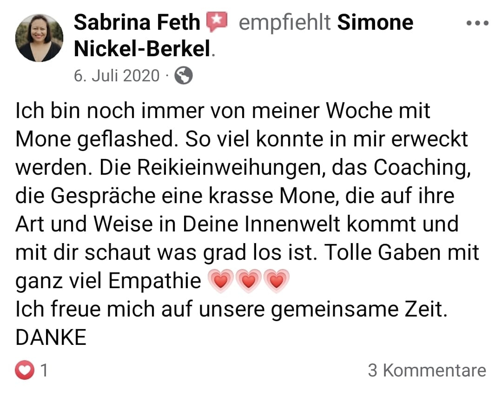Open Sabrina Feth's profile via her name
Image resolution: width=502 pixels, height=396 pixels.
pyautogui.click(x=137, y=22)
